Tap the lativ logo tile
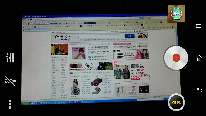 click(x=144, y=90)
